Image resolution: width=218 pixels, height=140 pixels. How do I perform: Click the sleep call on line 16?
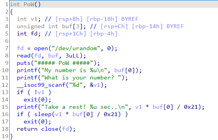(x=43, y=115)
